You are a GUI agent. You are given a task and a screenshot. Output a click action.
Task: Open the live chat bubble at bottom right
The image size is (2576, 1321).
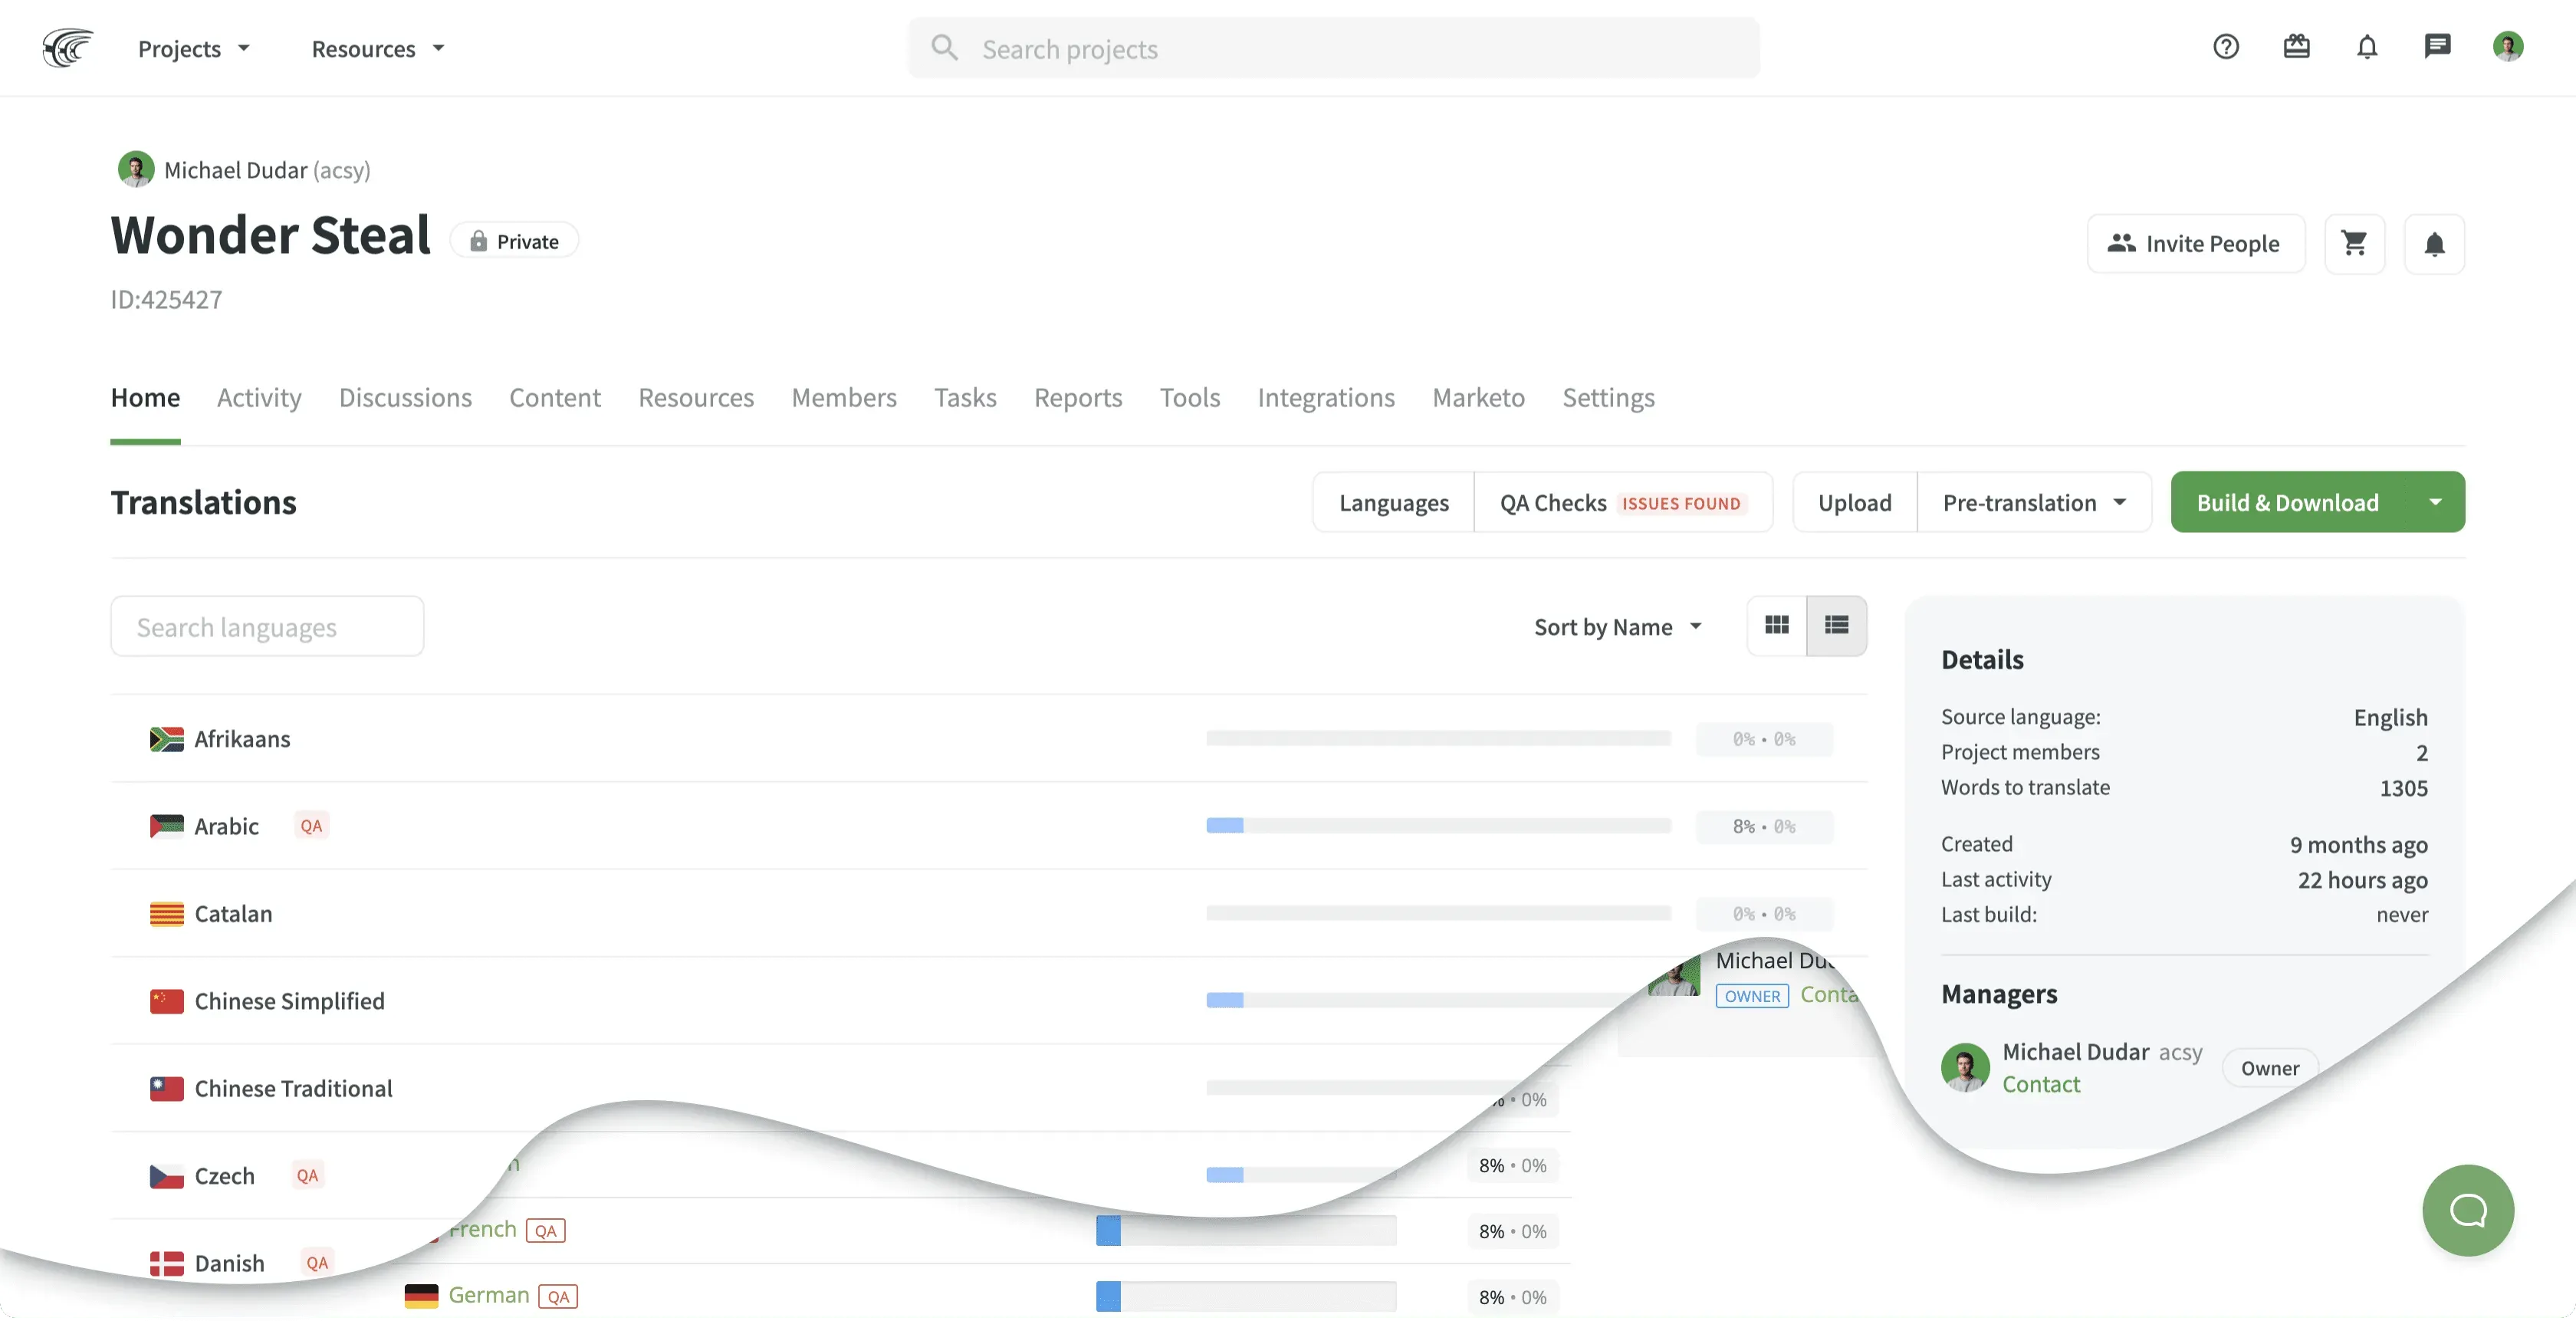click(2467, 1210)
